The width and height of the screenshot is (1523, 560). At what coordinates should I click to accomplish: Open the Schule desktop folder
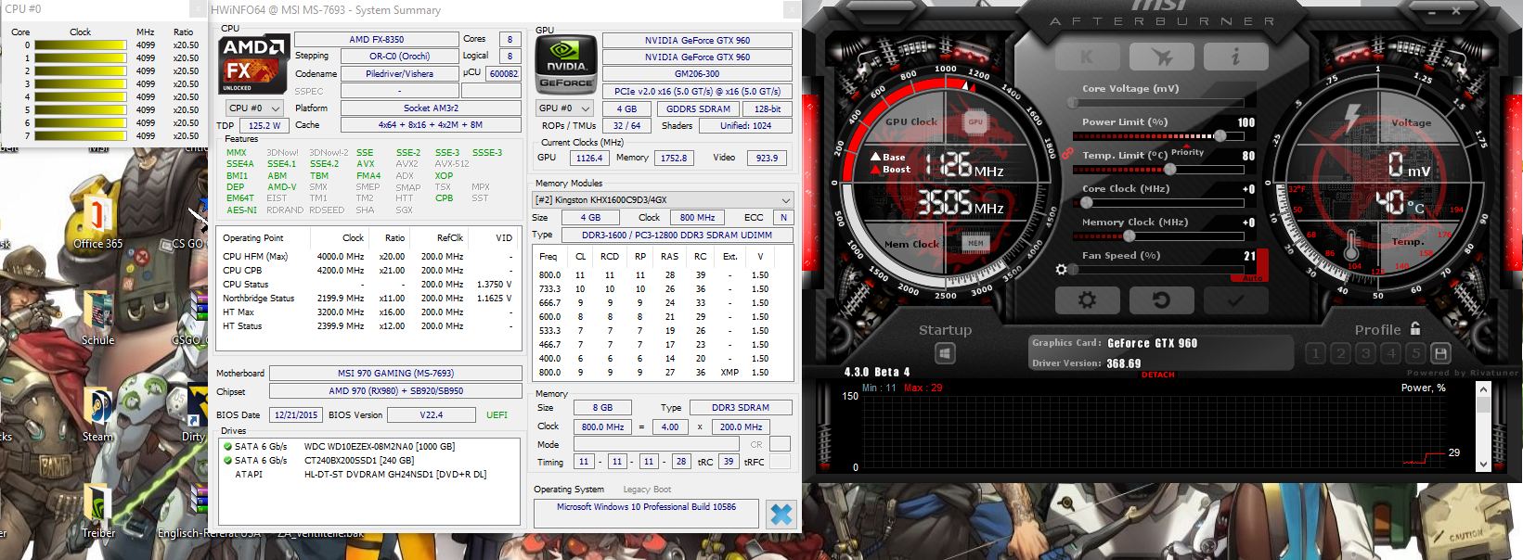97,318
